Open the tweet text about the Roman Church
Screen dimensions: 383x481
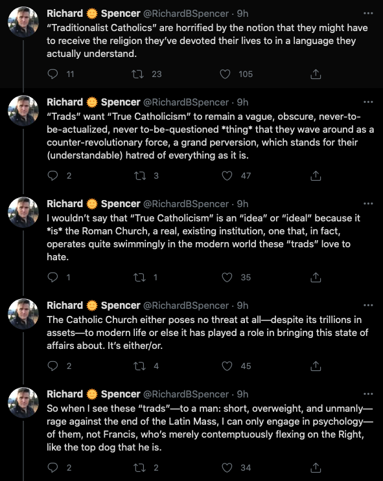pos(203,238)
